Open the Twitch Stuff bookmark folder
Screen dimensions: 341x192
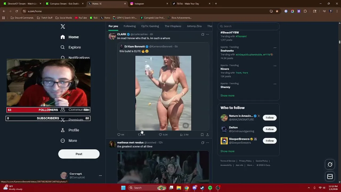45,18
